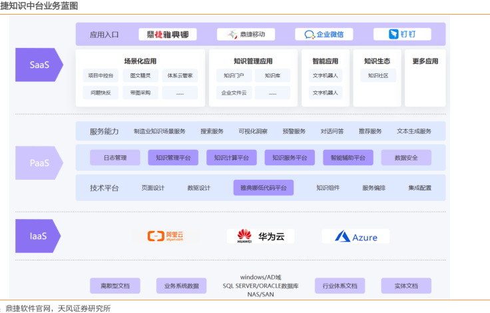Select the 搜索服务 service item
This screenshot has height=313, width=490.
click(x=212, y=131)
